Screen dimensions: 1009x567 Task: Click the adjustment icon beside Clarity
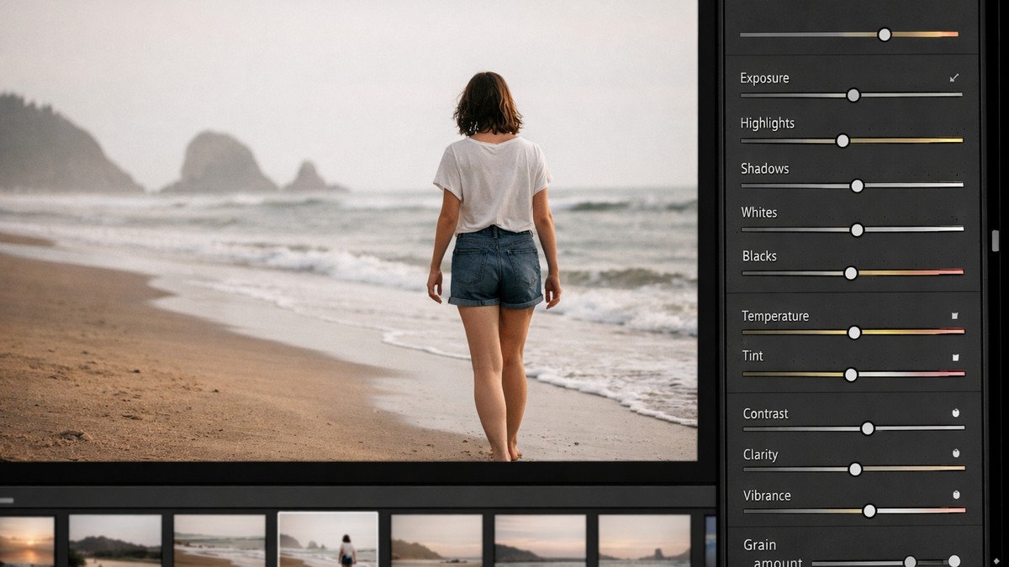point(954,454)
